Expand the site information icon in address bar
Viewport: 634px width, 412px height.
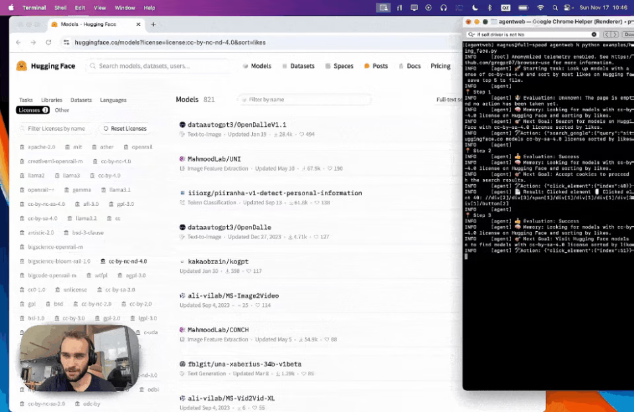pyautogui.click(x=66, y=42)
